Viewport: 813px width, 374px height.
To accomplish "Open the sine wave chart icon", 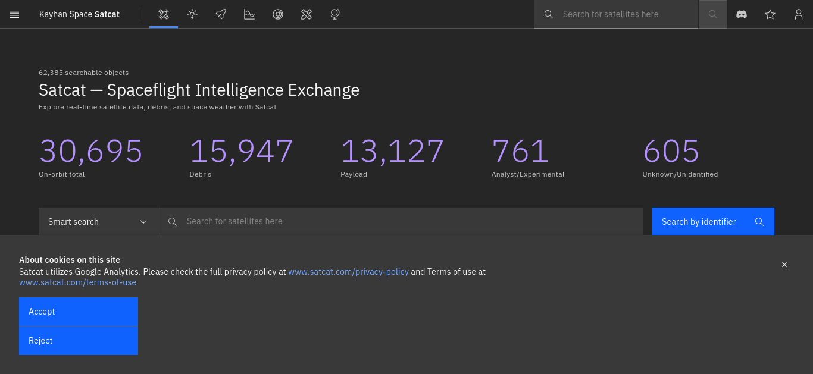I will tap(249, 14).
